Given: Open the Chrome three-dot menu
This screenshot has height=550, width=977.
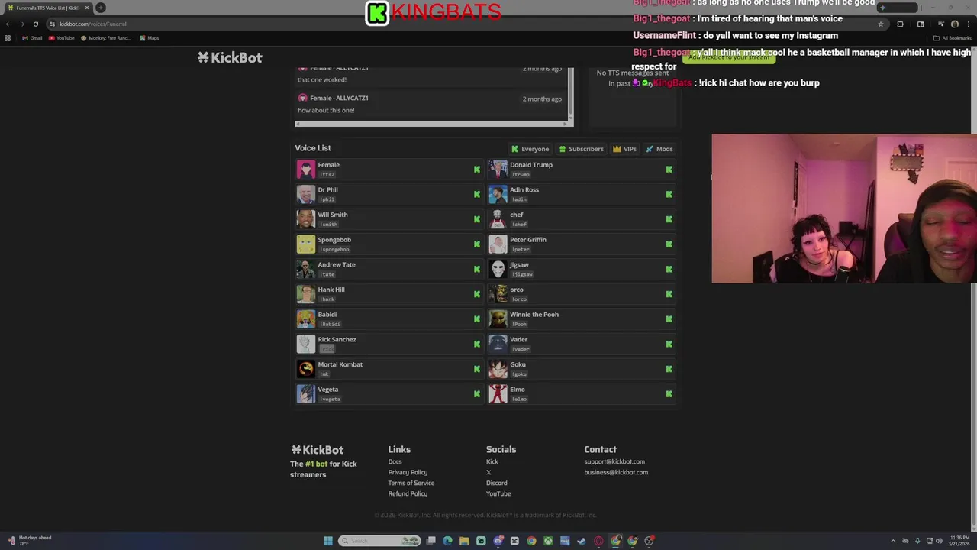Looking at the screenshot, I should [968, 24].
